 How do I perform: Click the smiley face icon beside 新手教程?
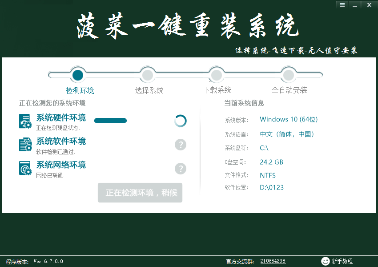click(x=325, y=261)
